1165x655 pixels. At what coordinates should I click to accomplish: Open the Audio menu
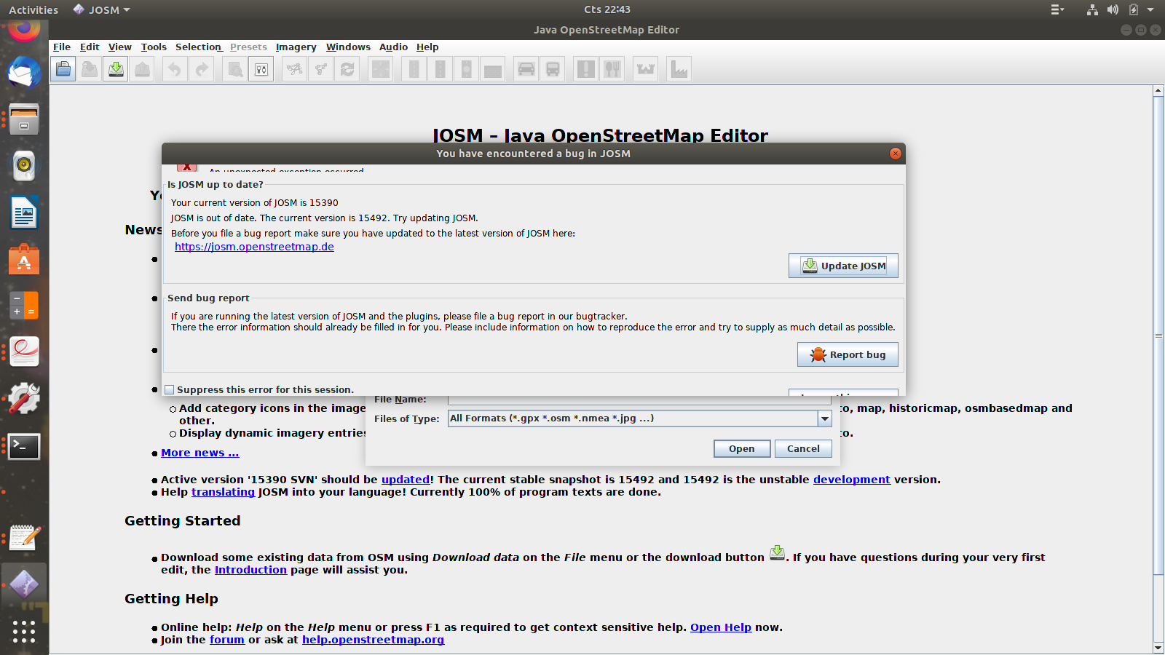[x=393, y=47]
